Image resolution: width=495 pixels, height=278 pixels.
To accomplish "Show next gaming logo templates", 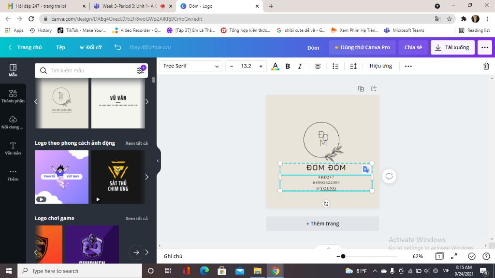I will 147,252.
